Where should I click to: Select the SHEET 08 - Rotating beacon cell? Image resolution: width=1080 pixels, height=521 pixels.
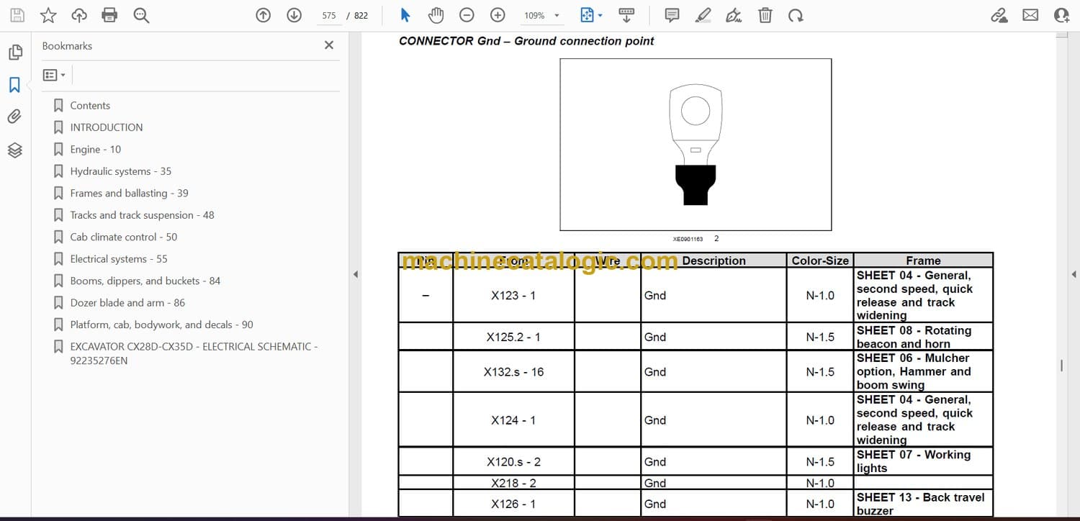(923, 337)
